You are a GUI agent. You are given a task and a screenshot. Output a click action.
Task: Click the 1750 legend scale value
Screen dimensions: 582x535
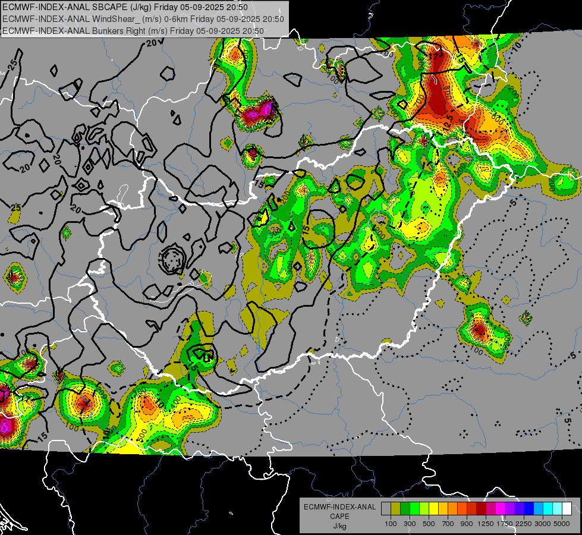tap(505, 524)
